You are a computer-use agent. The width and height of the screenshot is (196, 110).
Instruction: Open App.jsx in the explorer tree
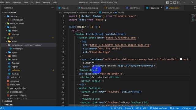[x=15, y=67]
